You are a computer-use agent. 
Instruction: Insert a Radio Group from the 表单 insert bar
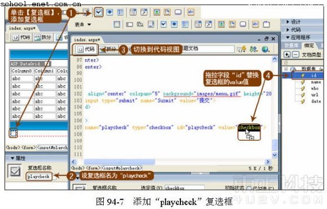tap(185, 24)
